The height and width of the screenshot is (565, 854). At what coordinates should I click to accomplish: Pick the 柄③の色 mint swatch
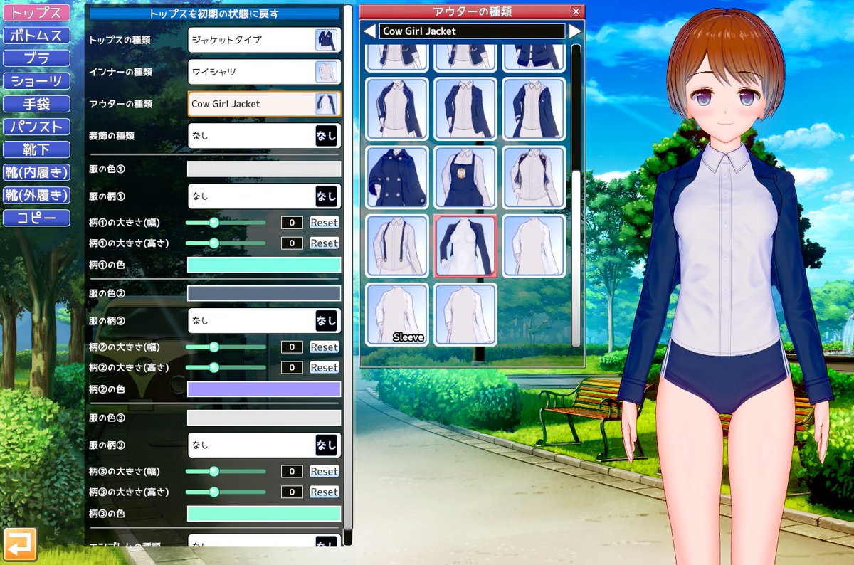264,514
